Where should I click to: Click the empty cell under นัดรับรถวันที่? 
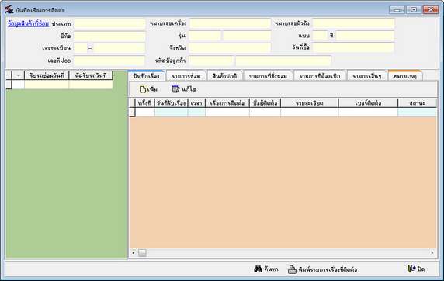pyautogui.click(x=91, y=85)
